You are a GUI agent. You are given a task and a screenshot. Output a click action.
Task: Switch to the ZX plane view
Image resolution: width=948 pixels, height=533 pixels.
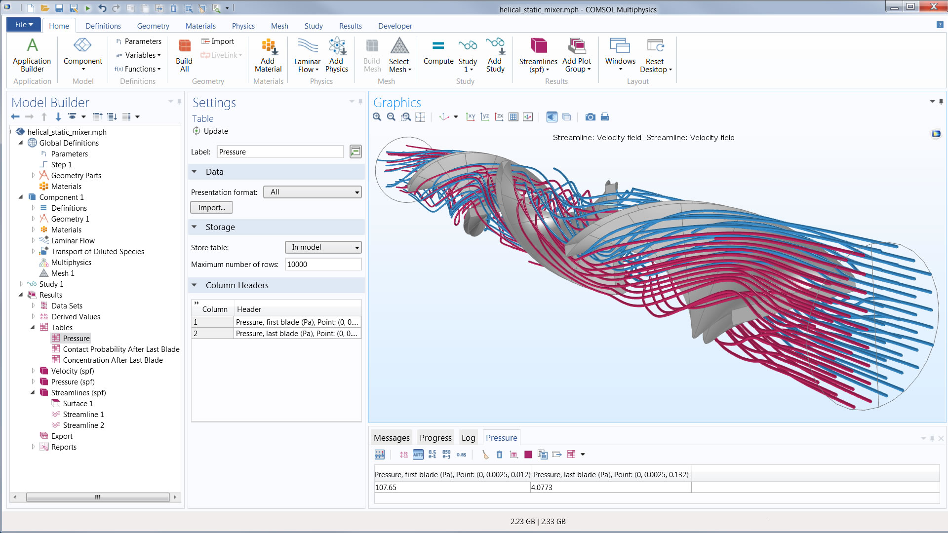tap(499, 117)
